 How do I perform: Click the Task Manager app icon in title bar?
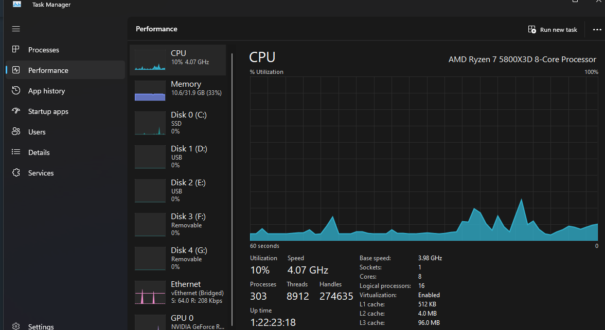(17, 4)
